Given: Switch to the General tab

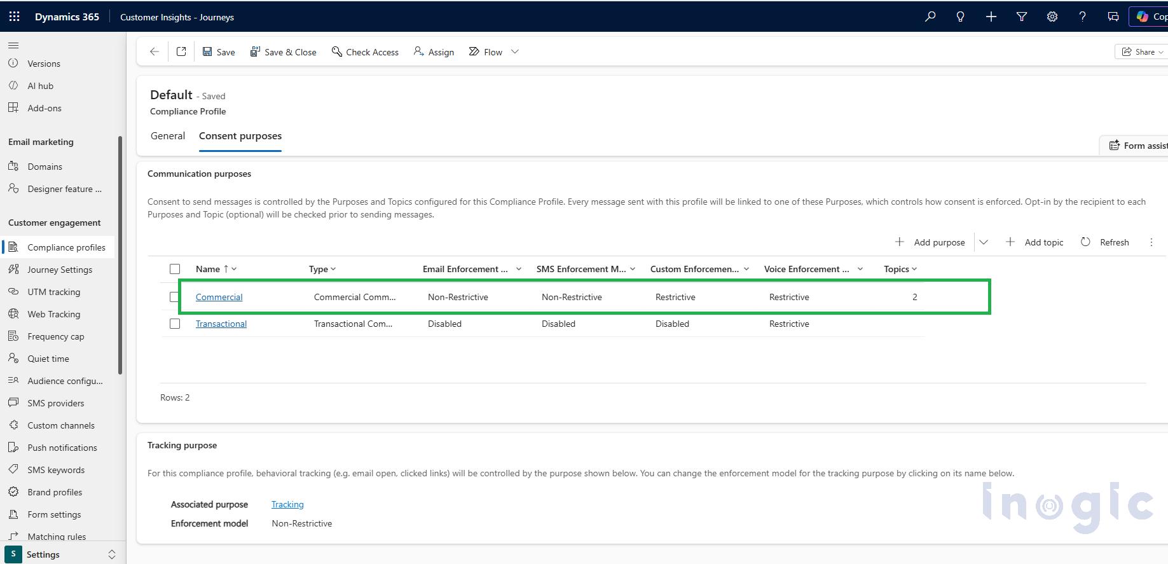Looking at the screenshot, I should point(168,136).
